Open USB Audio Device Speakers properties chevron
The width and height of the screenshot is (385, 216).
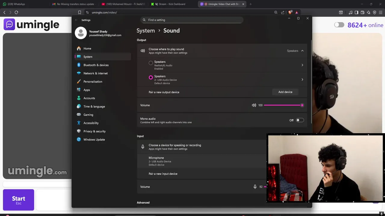302,79
